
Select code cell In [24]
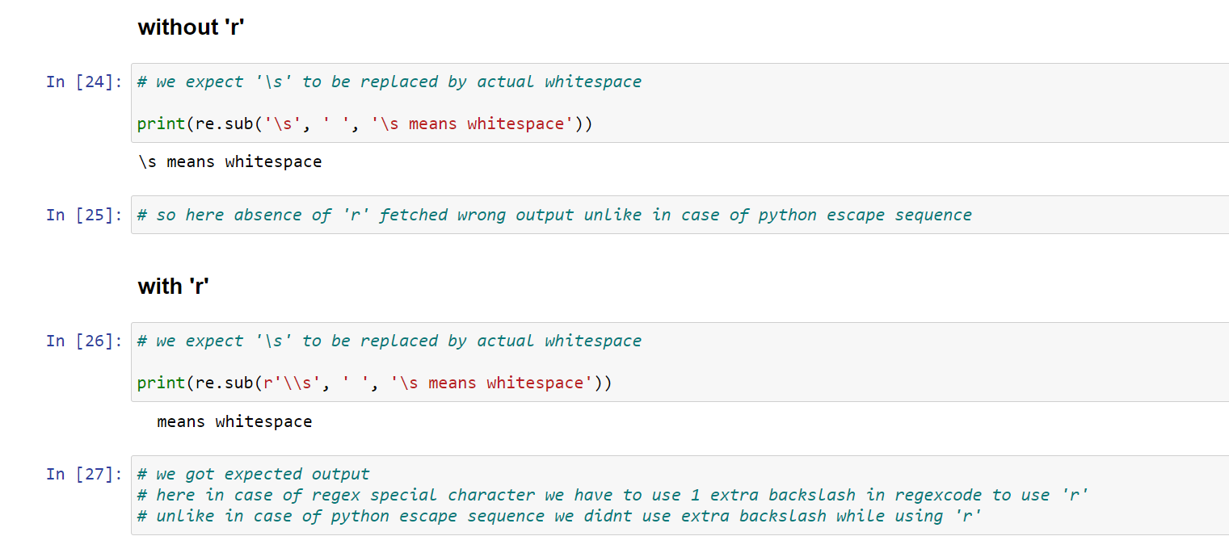[x=680, y=103]
